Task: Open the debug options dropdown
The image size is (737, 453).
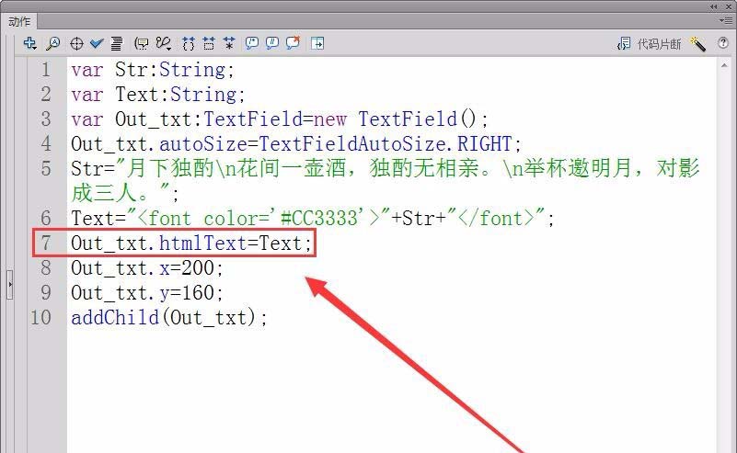Action: [164, 44]
